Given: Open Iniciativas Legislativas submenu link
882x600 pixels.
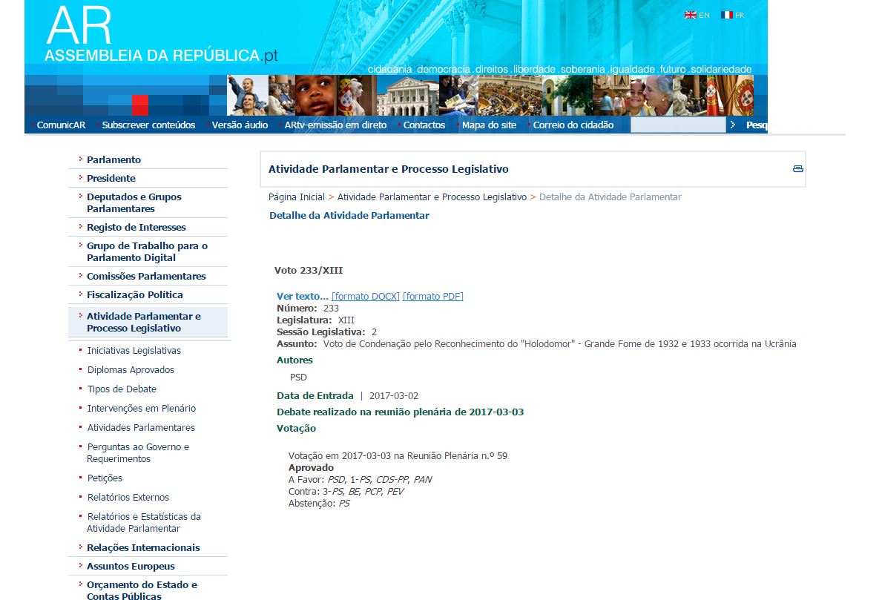Looking at the screenshot, I should 134,351.
